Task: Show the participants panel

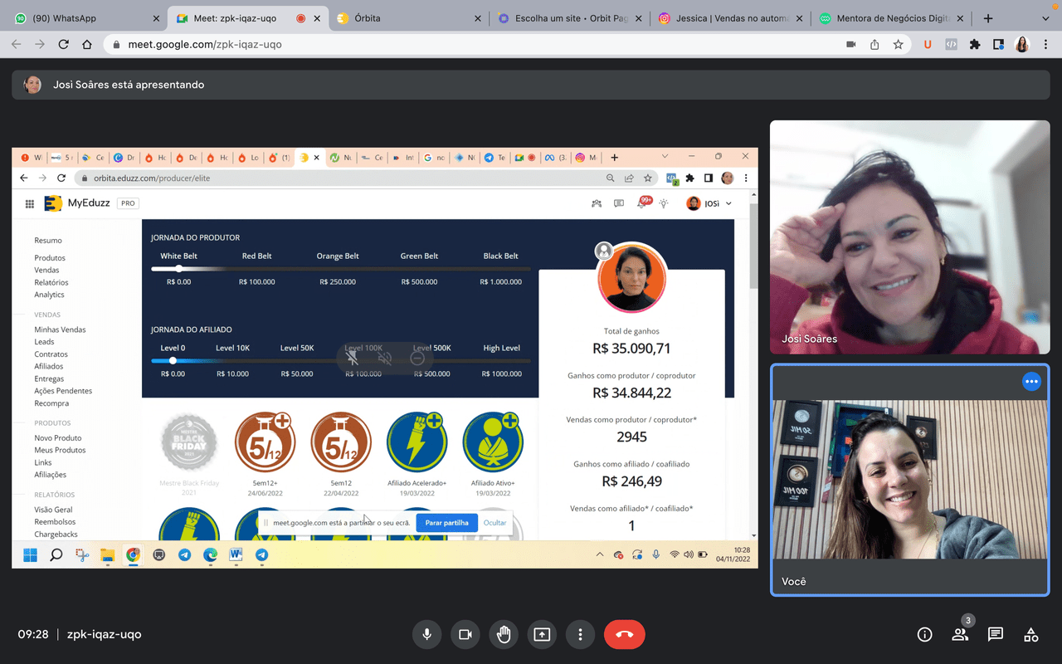Action: pyautogui.click(x=960, y=634)
